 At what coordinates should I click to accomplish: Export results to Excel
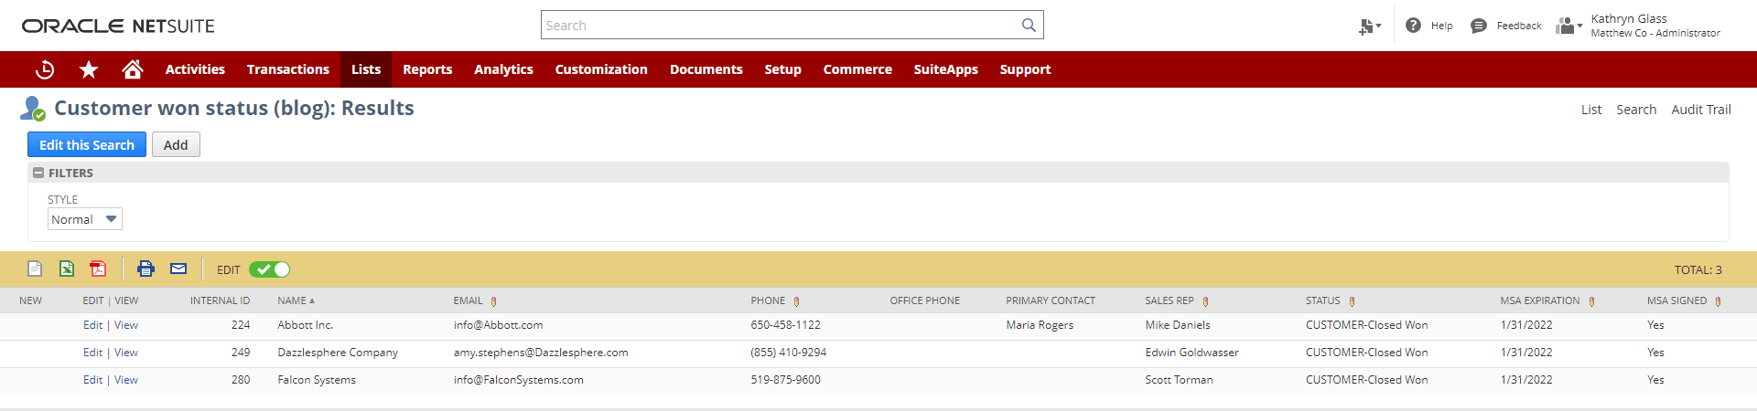point(67,269)
